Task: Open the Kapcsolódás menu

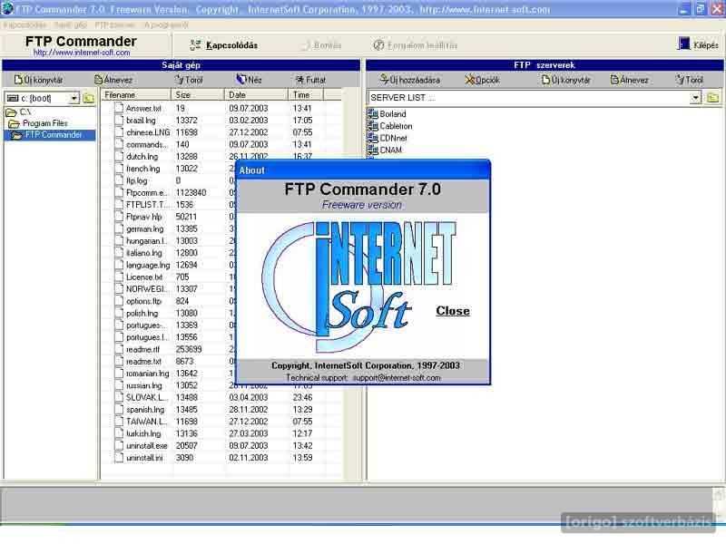Action: pos(25,24)
